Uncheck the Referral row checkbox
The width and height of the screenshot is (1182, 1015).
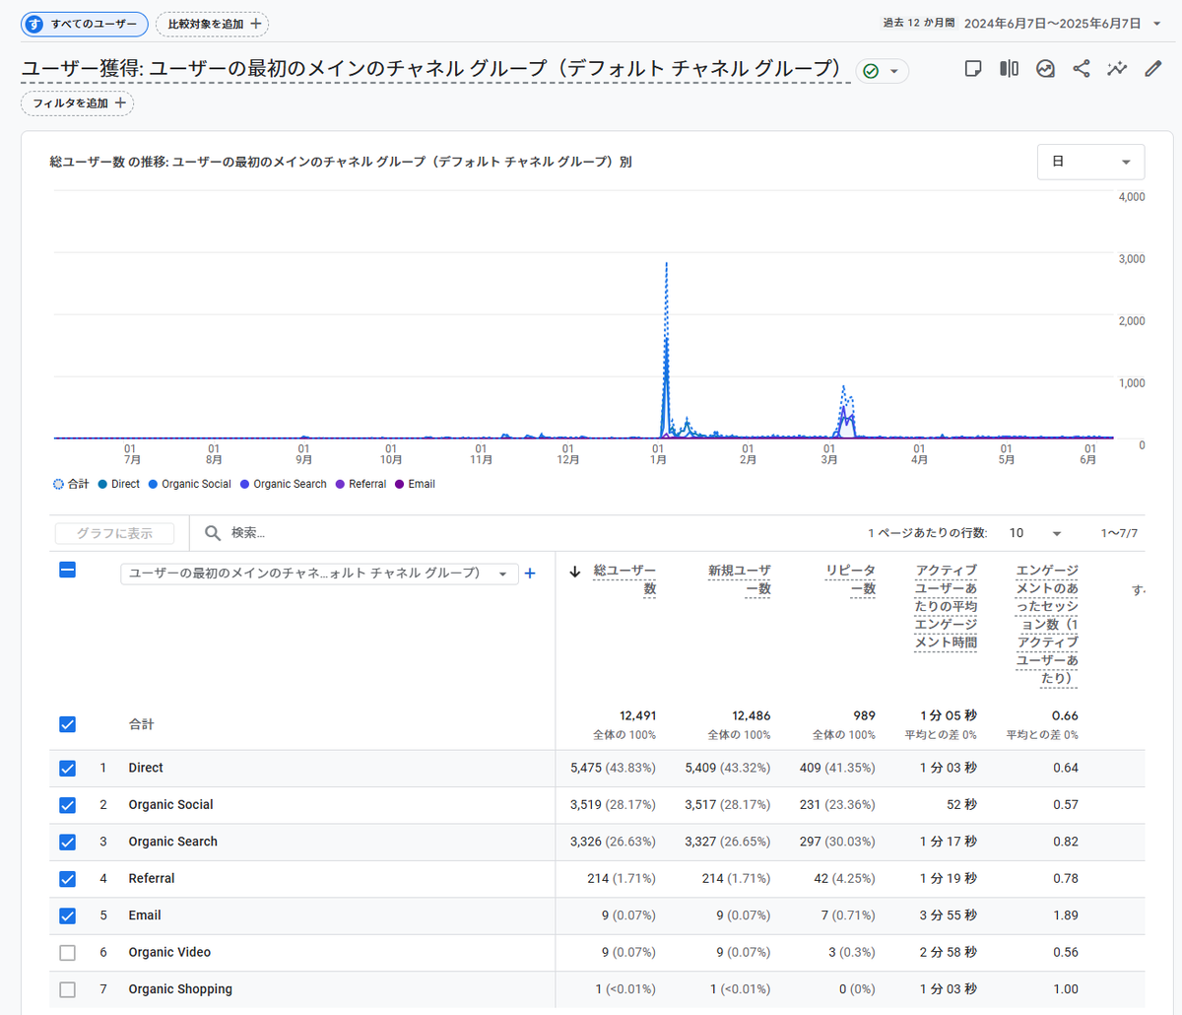click(x=67, y=879)
